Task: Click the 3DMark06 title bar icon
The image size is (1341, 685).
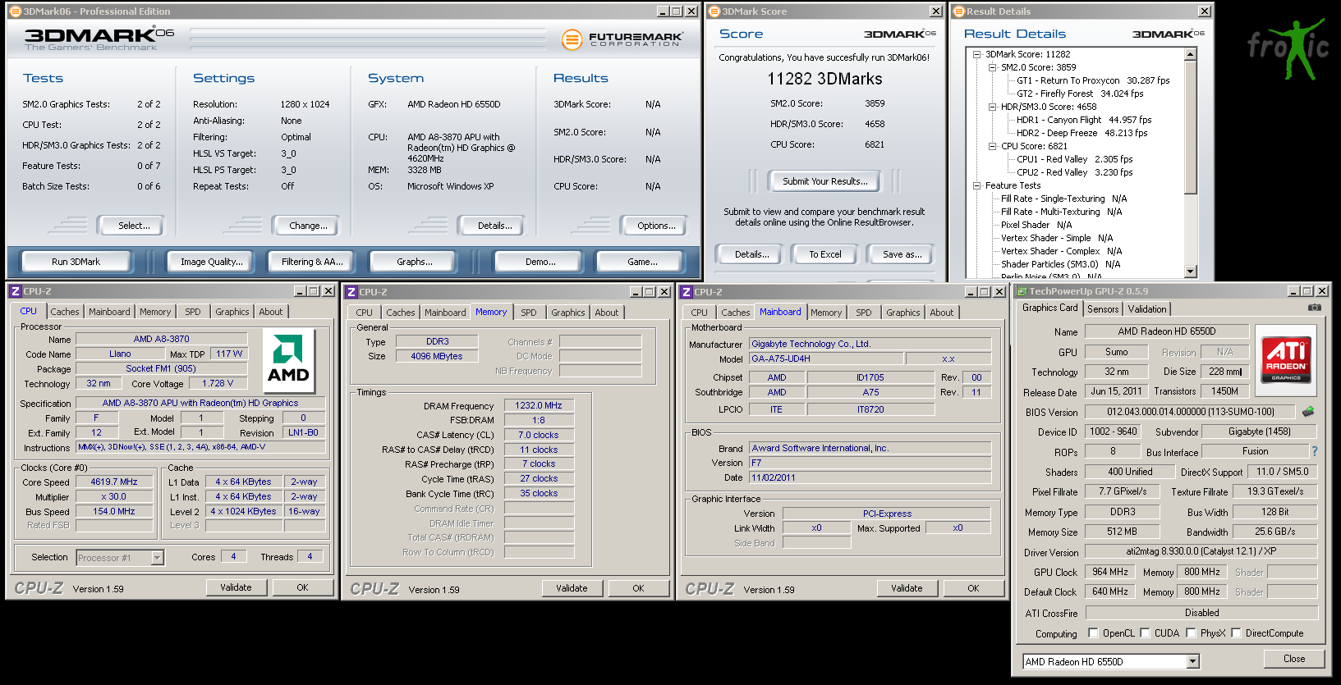Action: click(x=15, y=11)
